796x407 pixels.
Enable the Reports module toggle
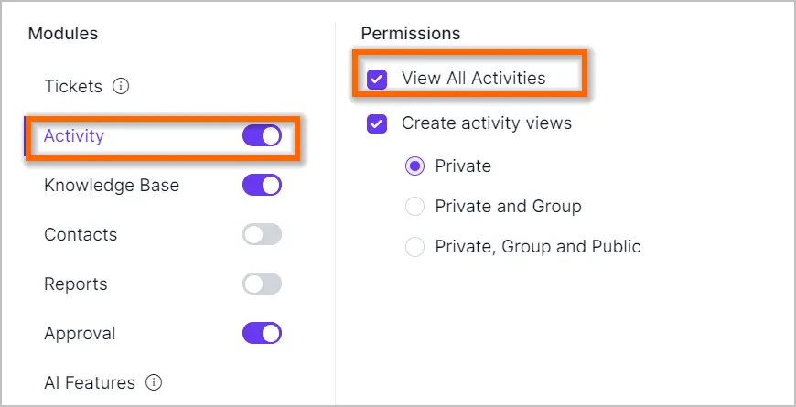point(262,284)
